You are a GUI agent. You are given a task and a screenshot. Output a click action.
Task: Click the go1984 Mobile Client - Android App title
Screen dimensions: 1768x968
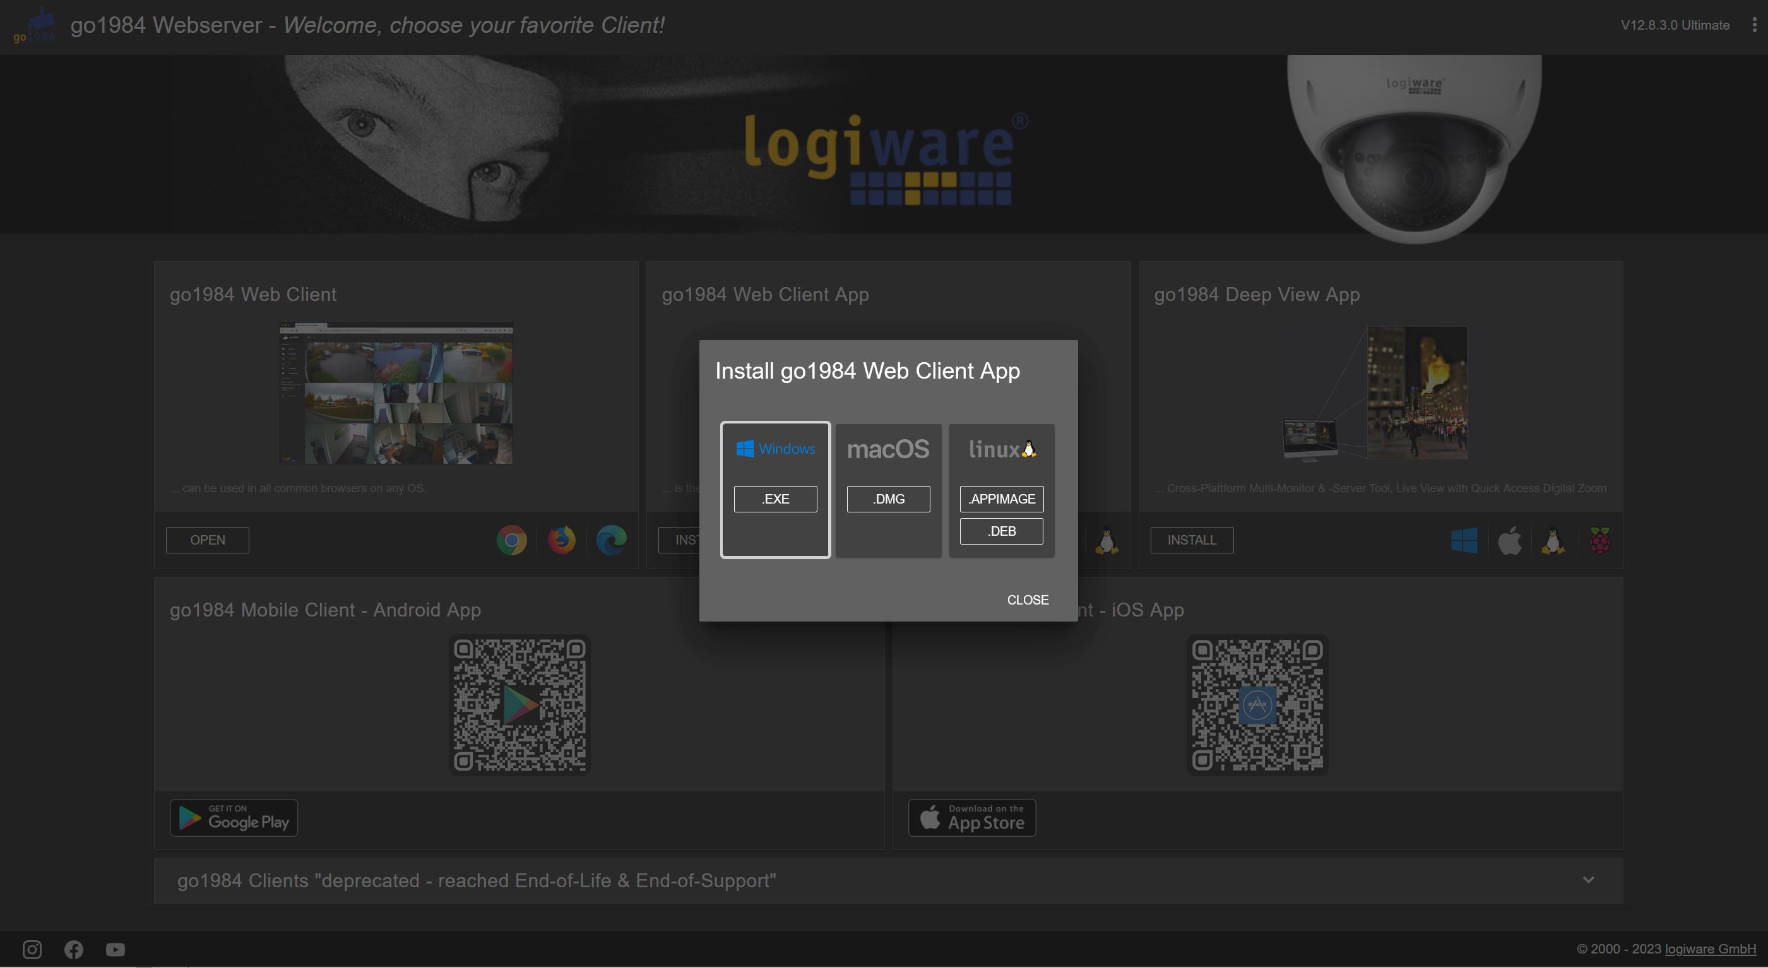point(325,610)
